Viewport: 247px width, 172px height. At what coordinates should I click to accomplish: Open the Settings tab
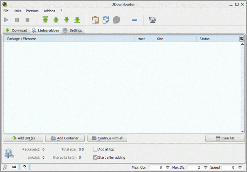point(73,30)
